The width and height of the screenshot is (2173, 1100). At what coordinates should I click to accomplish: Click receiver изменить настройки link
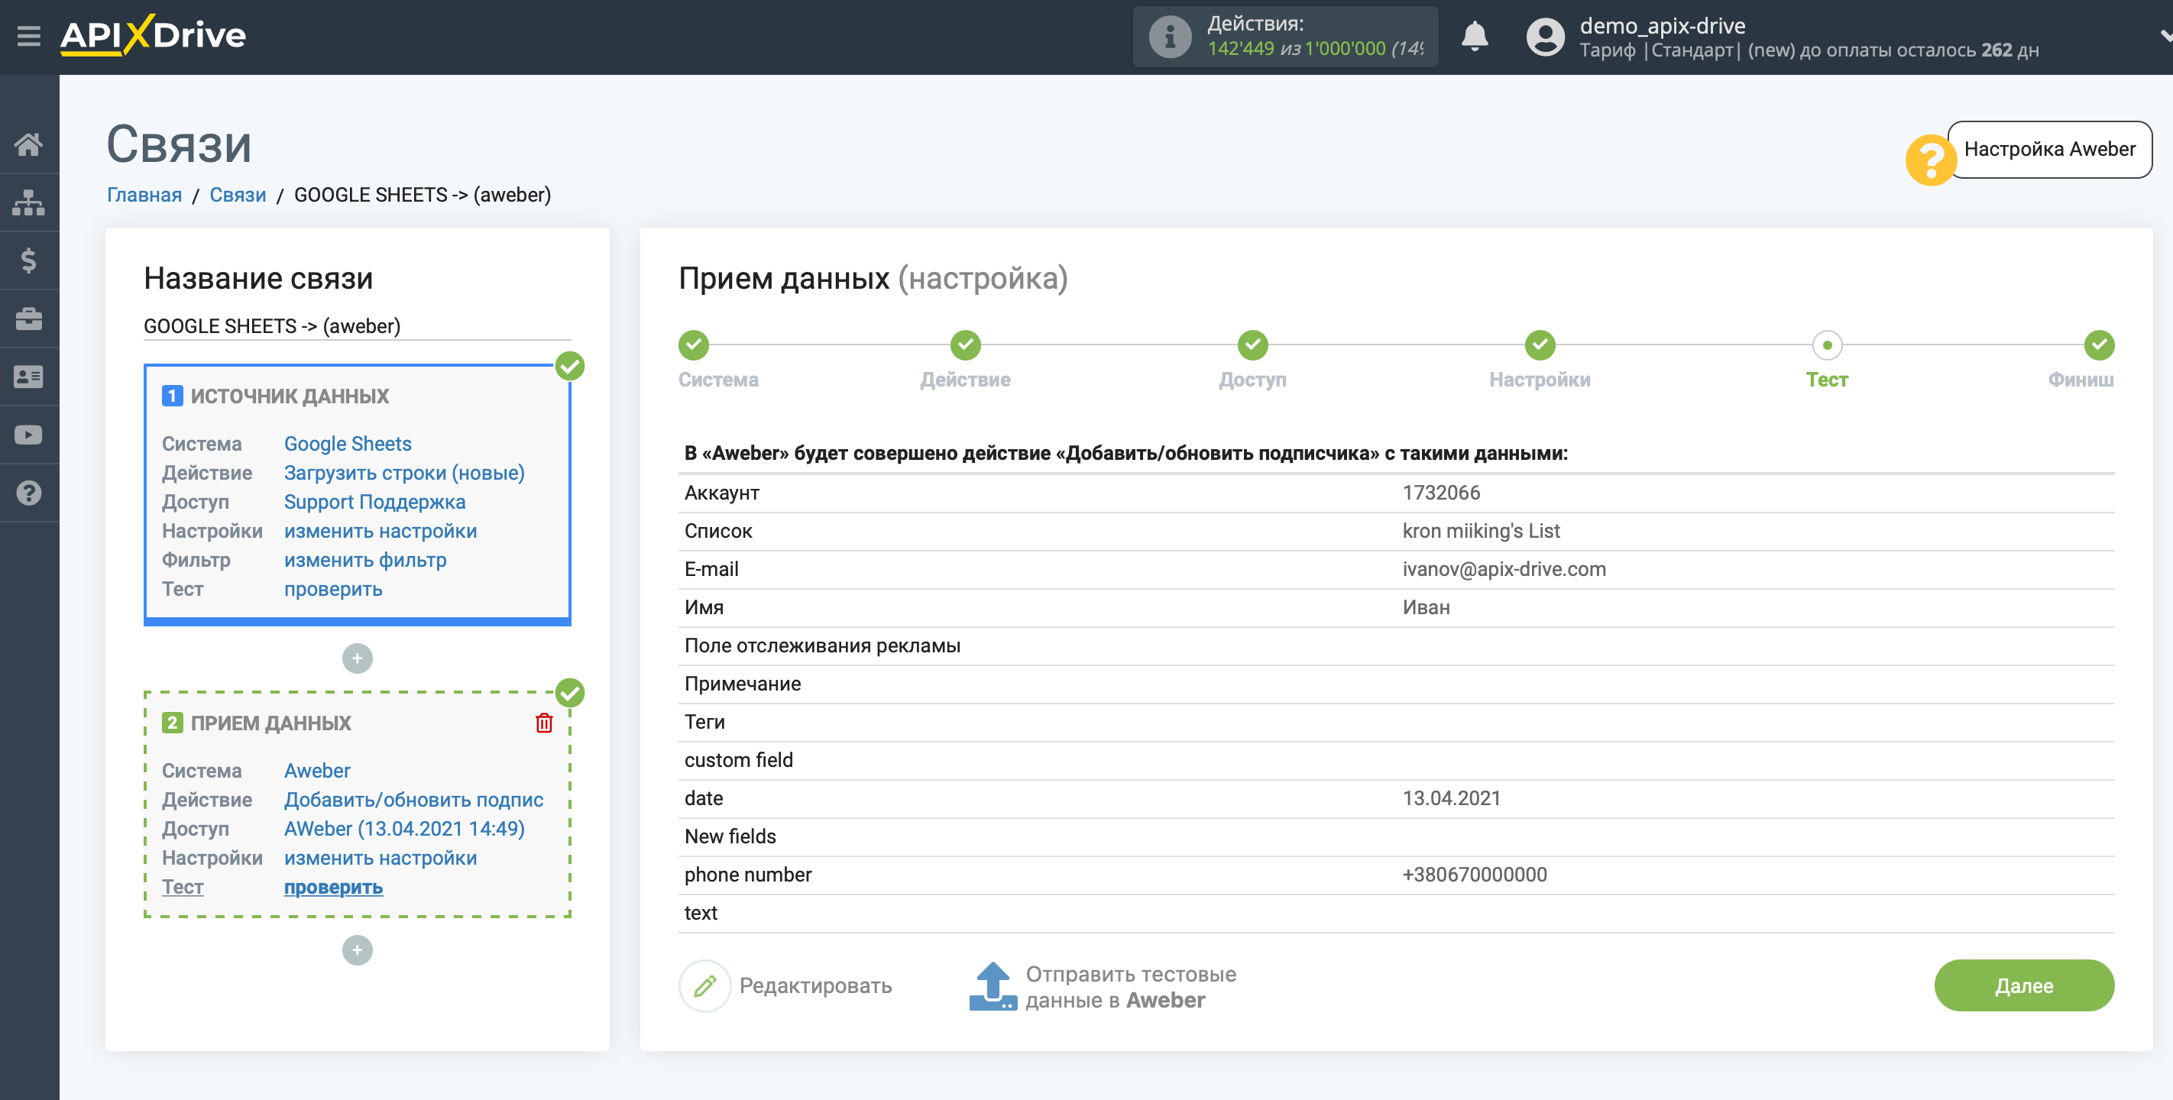381,858
